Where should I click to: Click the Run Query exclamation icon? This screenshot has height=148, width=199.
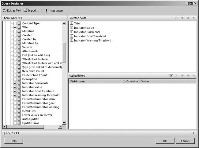47,11
